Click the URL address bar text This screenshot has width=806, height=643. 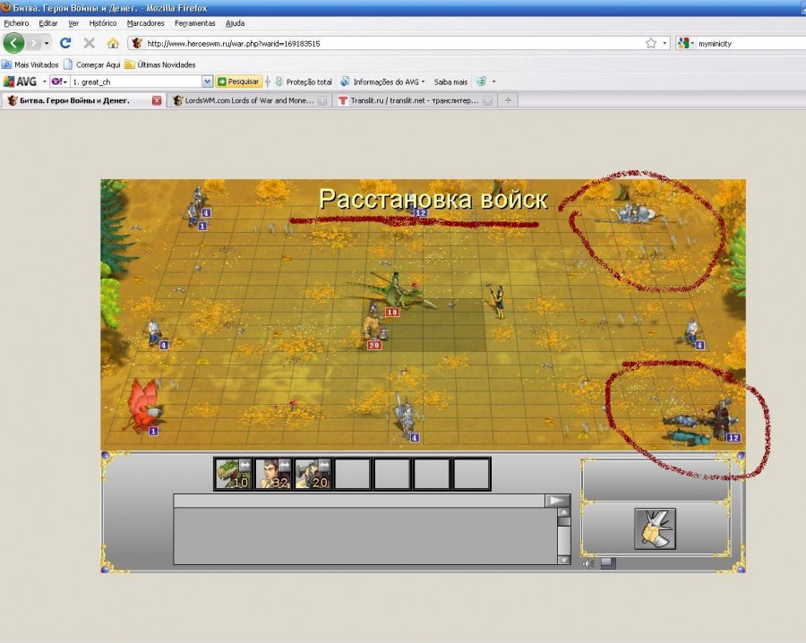click(x=234, y=44)
